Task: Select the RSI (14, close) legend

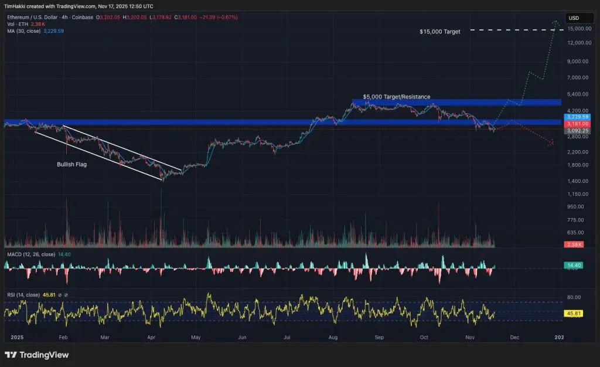Action: click(23, 295)
